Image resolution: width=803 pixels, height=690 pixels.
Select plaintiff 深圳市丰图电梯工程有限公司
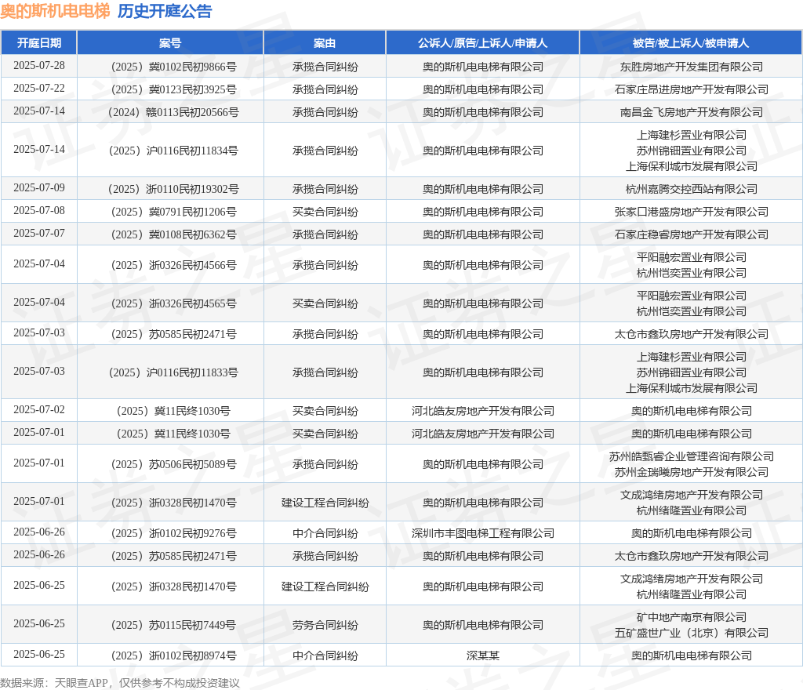coord(483,533)
